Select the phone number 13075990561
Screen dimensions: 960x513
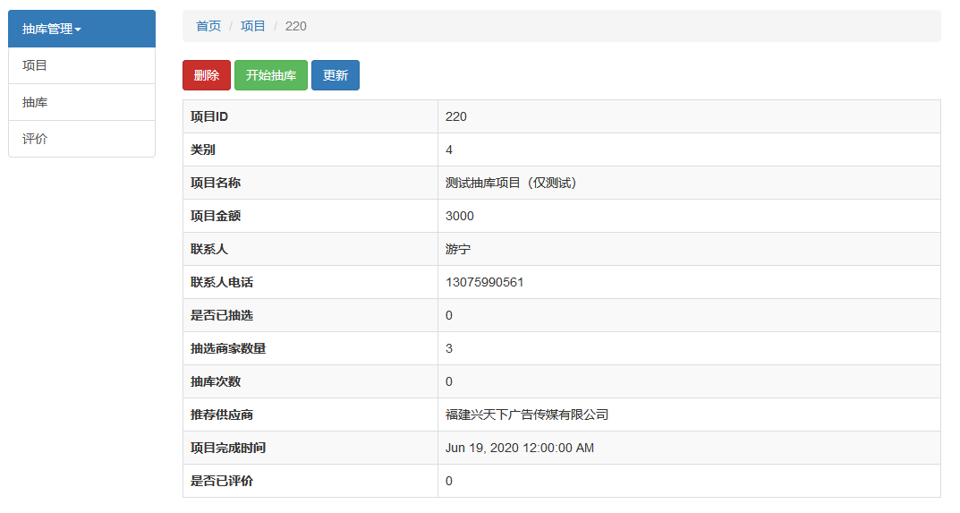click(x=484, y=282)
